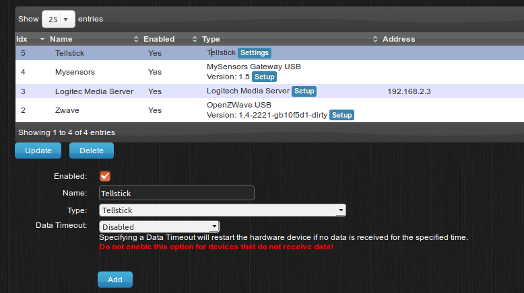Sort table by Idx column header
The height and width of the screenshot is (293, 524).
[30, 39]
